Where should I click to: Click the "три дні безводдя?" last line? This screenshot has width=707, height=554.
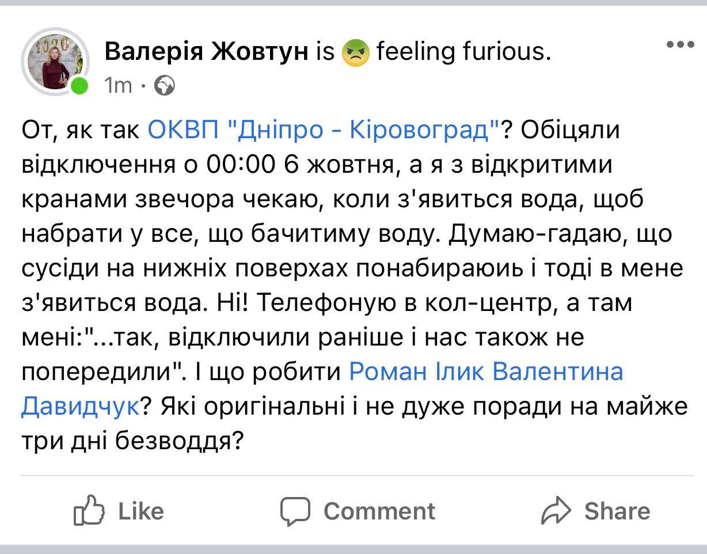131,442
